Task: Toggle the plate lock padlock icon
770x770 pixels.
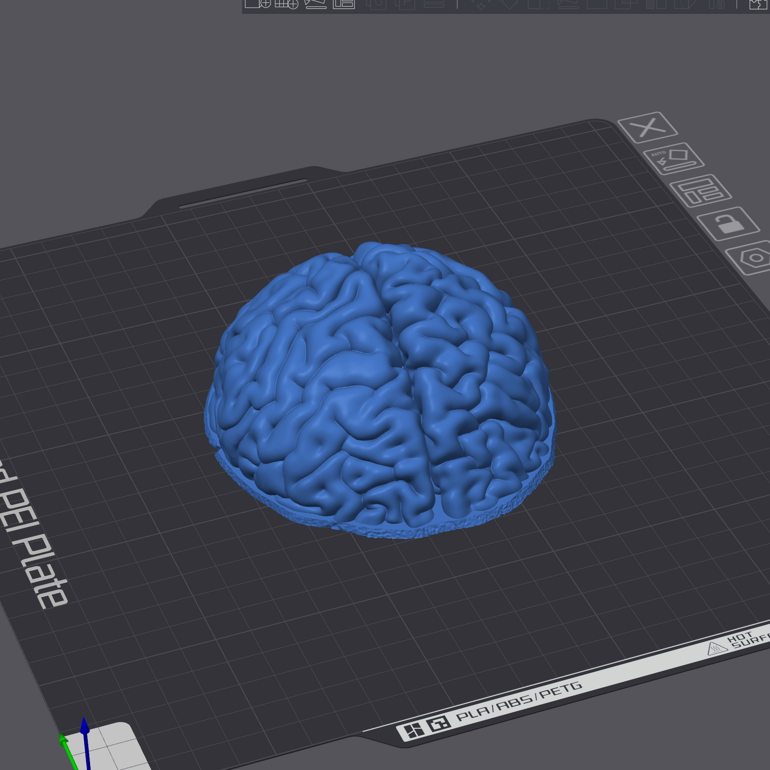Action: [728, 224]
